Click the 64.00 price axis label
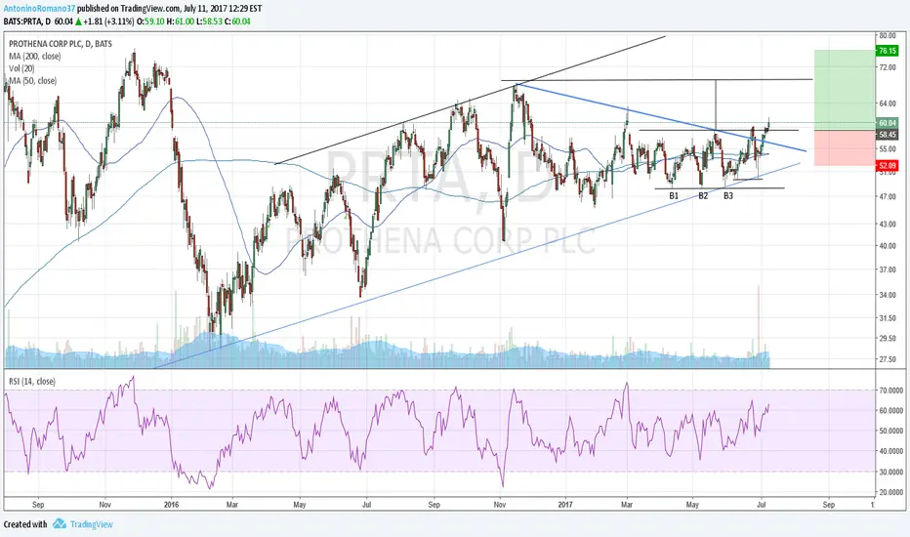This screenshot has width=910, height=537. (x=888, y=103)
